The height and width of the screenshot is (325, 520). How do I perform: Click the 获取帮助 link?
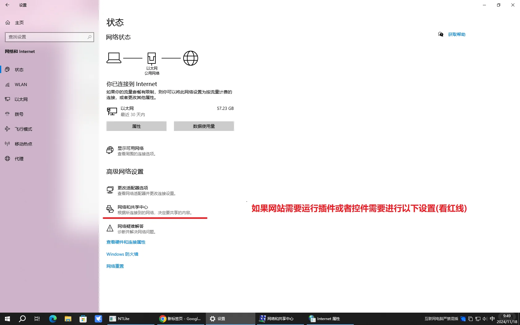457,34
